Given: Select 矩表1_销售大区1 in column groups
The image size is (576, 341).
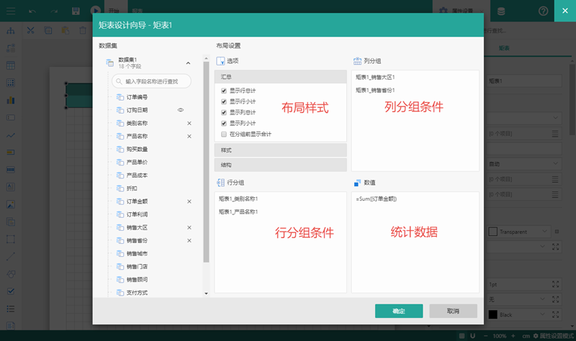Looking at the screenshot, I should click(375, 77).
